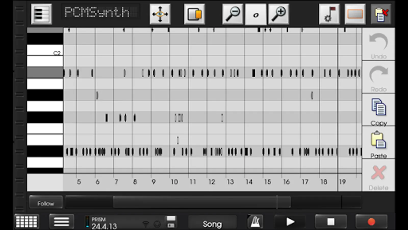Start playback with the play button
Screen dimensions: 408x230
[290, 222]
